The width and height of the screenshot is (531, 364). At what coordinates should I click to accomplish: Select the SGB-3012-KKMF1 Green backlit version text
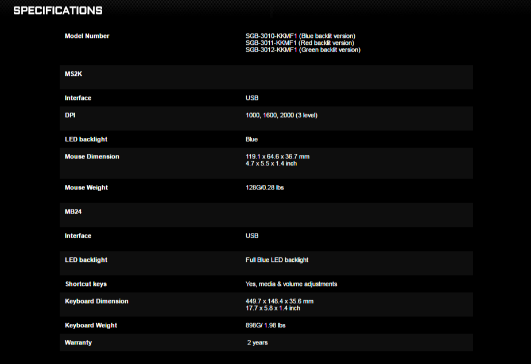[303, 50]
